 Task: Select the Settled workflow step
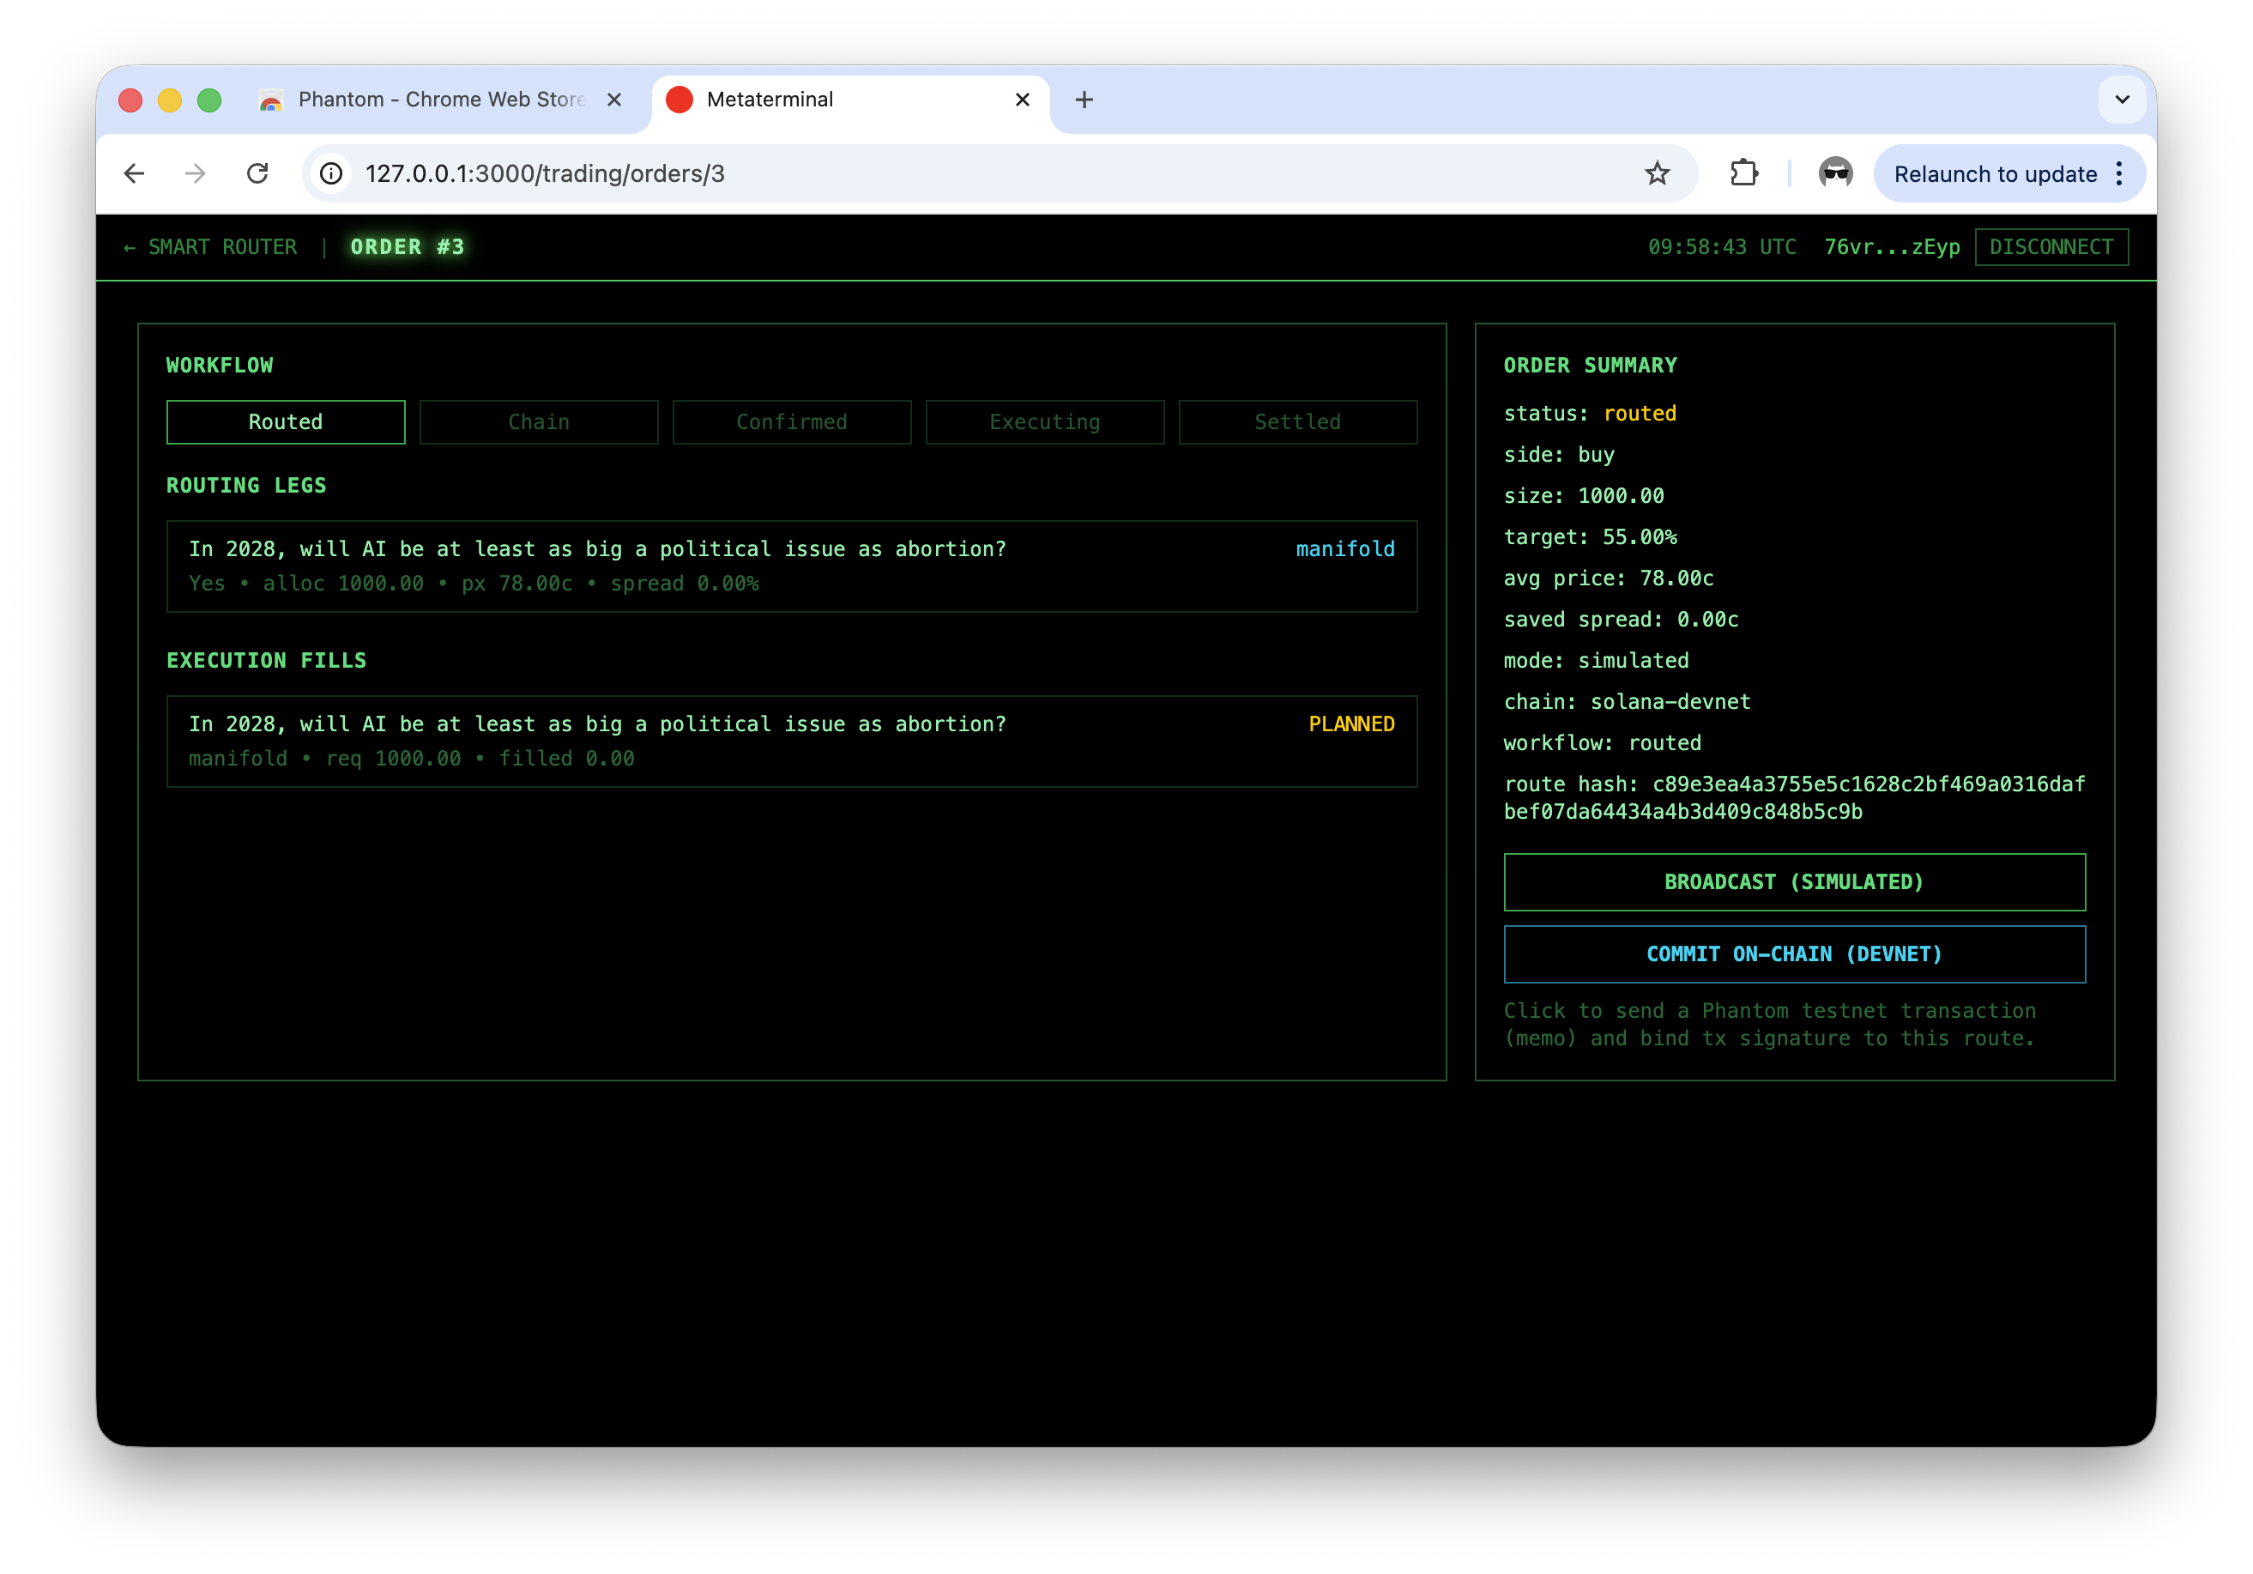tap(1297, 422)
